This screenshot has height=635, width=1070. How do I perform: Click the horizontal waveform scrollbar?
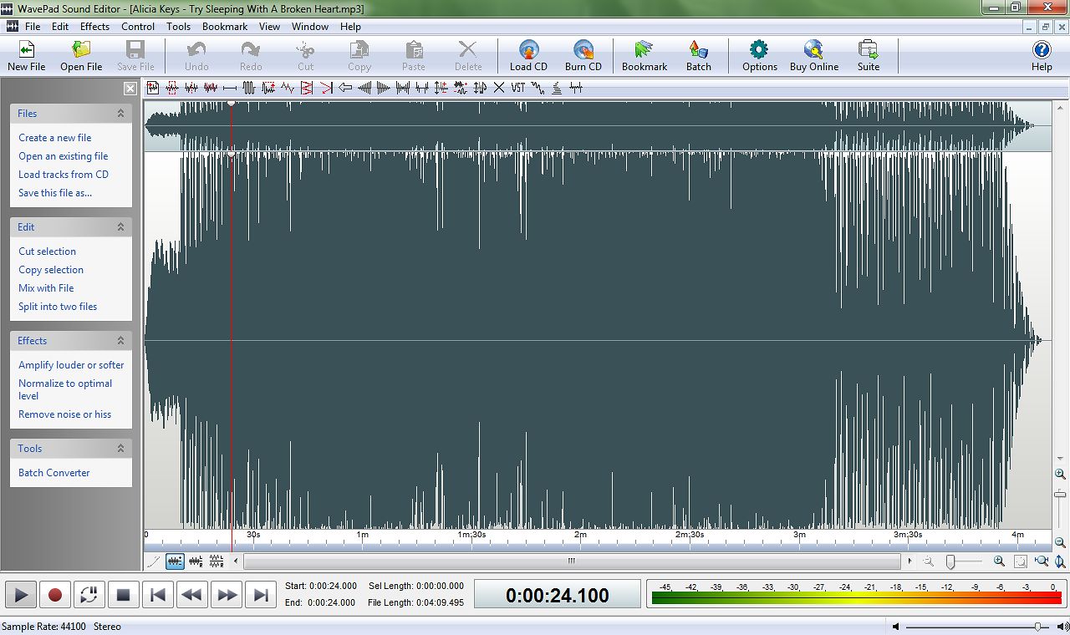pos(571,561)
